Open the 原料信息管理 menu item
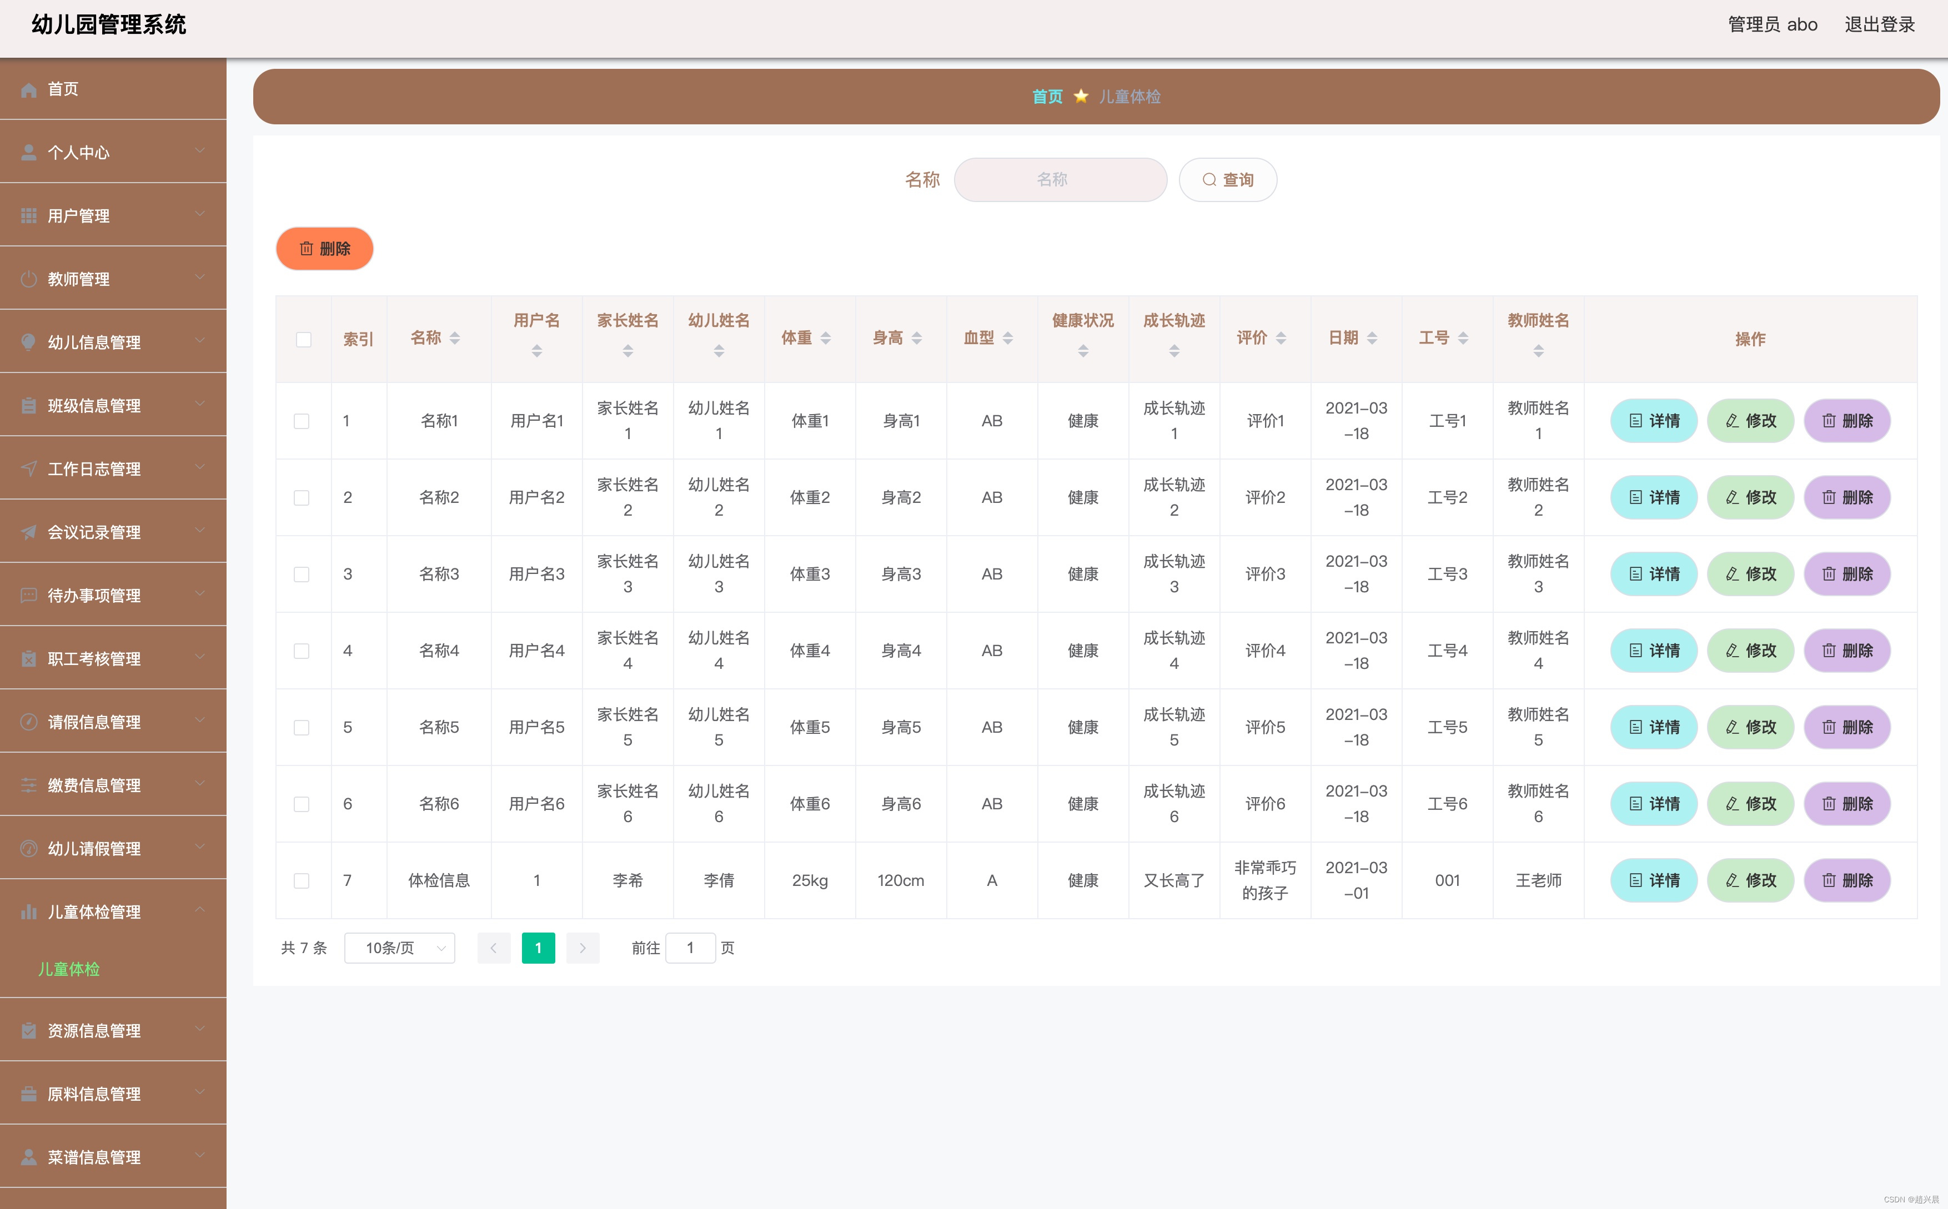The height and width of the screenshot is (1209, 1948). (x=113, y=1094)
